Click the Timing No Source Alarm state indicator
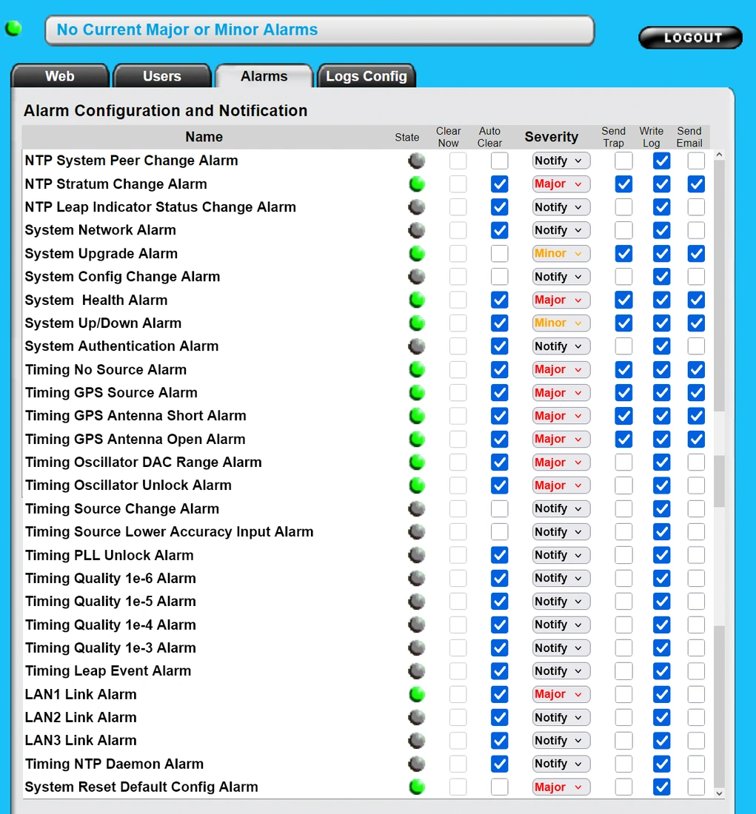This screenshot has width=756, height=814. coord(416,369)
